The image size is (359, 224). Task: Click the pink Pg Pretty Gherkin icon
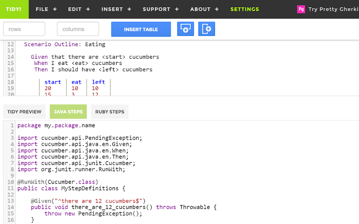301,9
